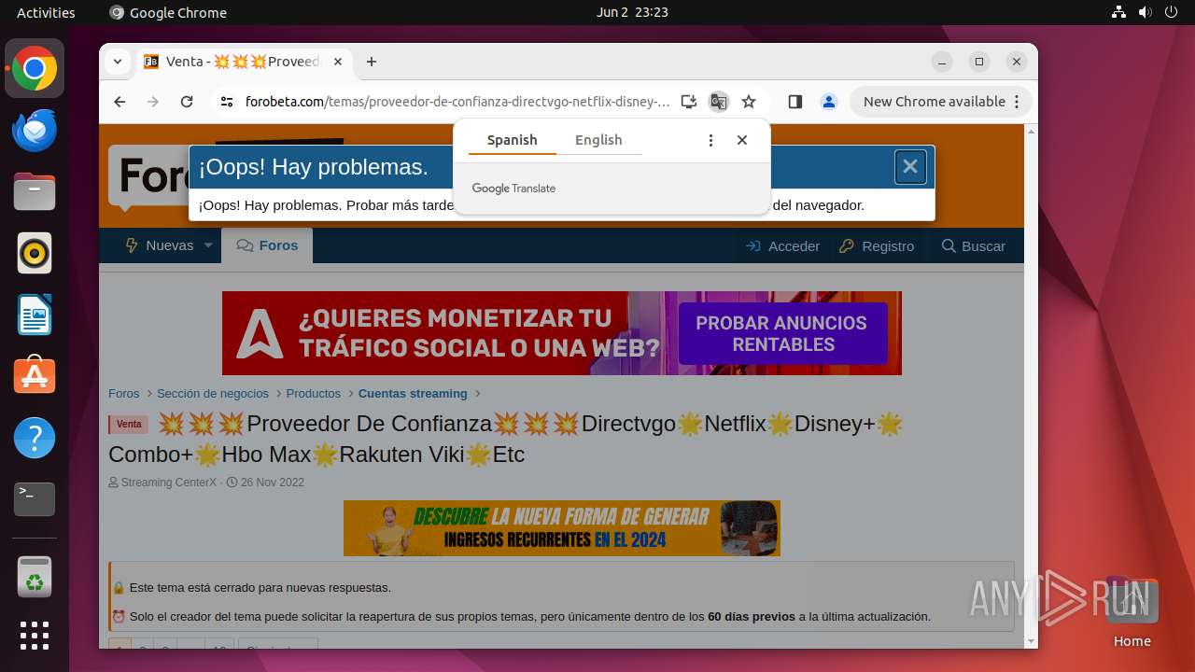1195x672 pixels.
Task: Open Files manager from the dock
Action: 35,192
